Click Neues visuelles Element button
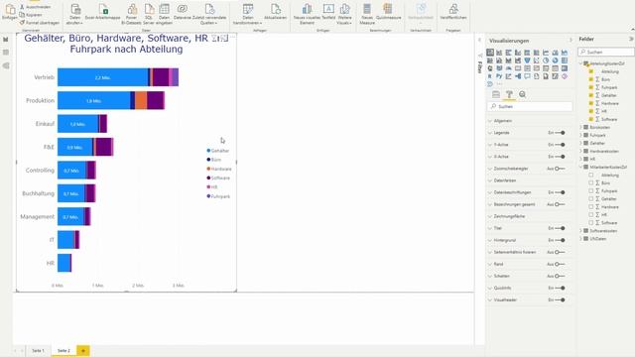The image size is (635, 357). (307, 14)
